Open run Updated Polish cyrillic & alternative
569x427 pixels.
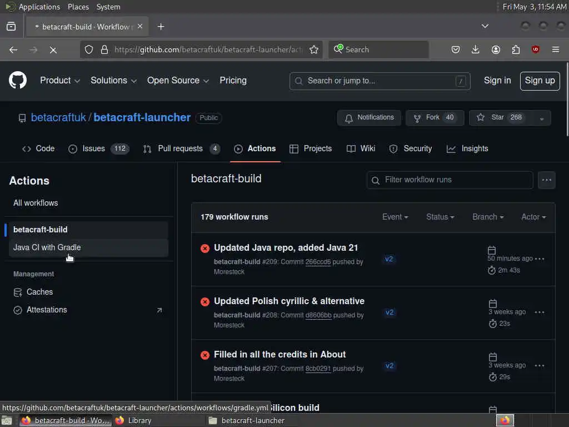(289, 301)
